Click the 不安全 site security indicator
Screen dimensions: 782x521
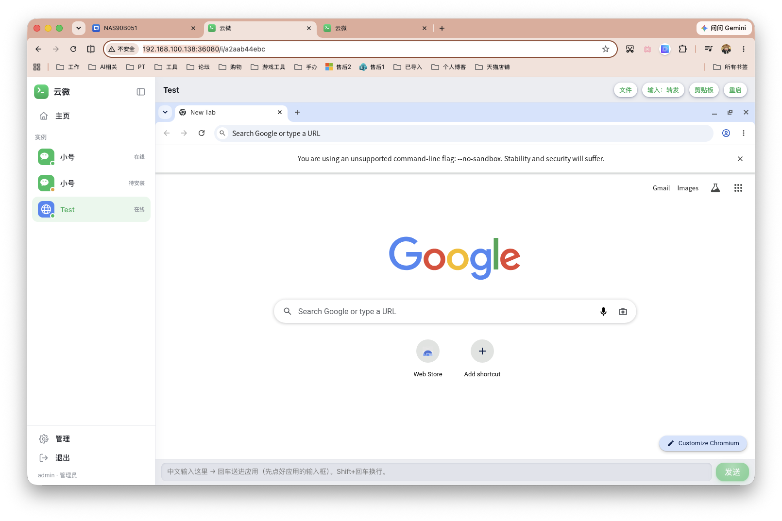coord(122,49)
